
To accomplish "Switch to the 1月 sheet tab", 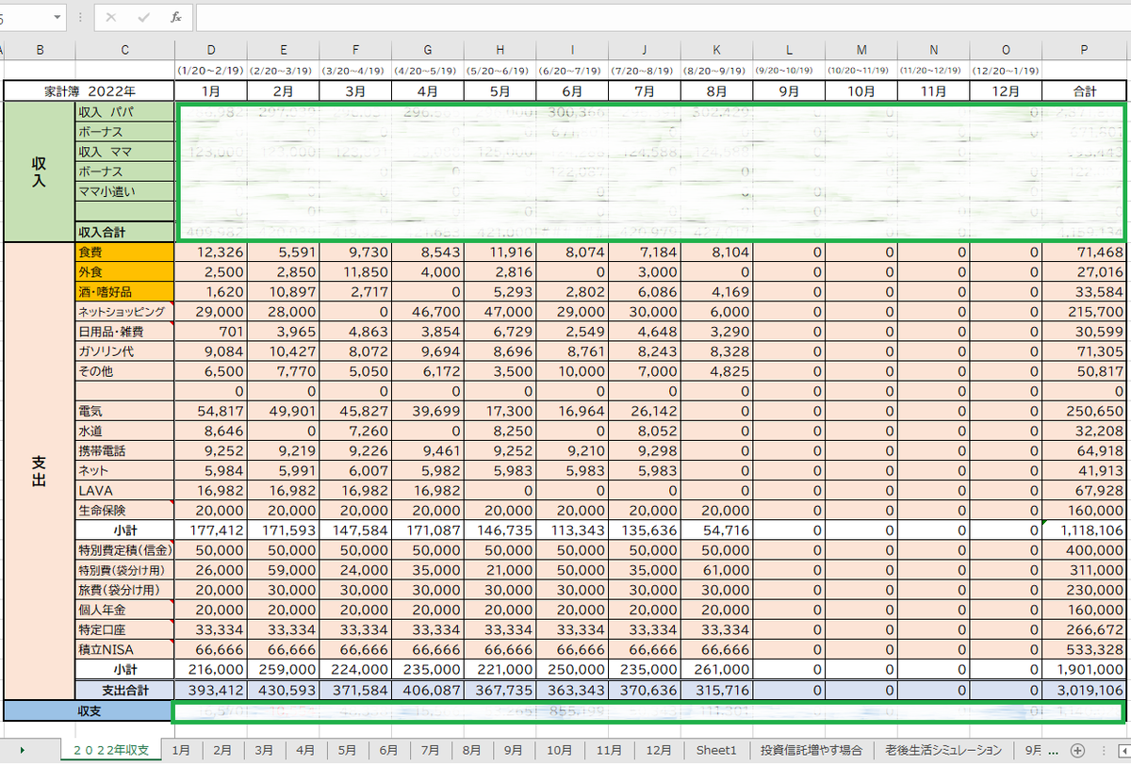I will (x=181, y=751).
